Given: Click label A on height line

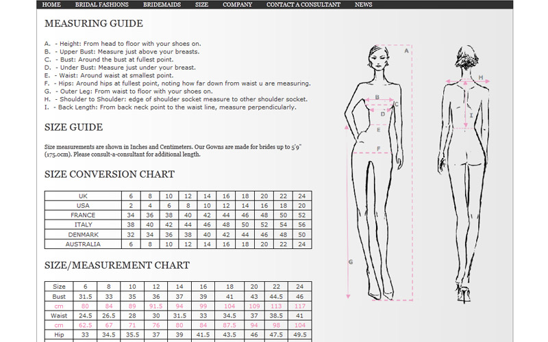Looking at the screenshot, I should pyautogui.click(x=406, y=51).
